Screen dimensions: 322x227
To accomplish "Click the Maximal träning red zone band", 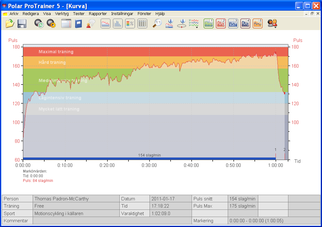I will click(156, 52).
